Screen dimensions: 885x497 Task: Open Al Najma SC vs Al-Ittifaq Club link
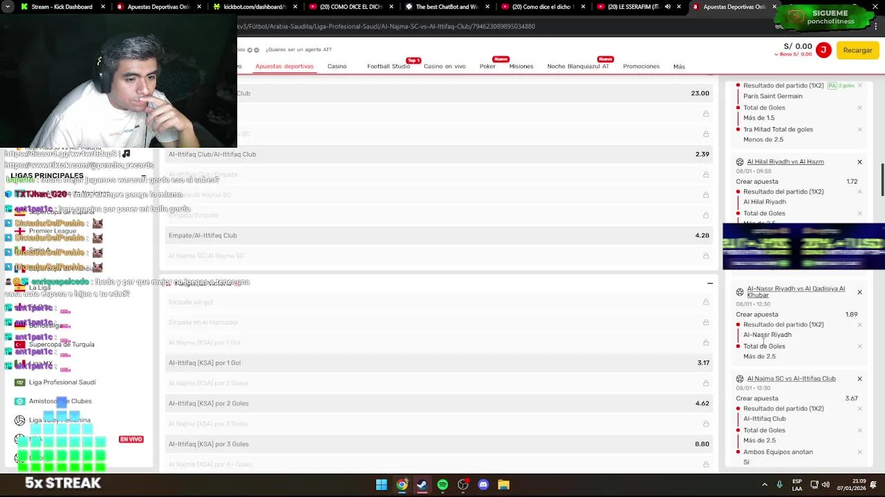pyautogui.click(x=791, y=378)
